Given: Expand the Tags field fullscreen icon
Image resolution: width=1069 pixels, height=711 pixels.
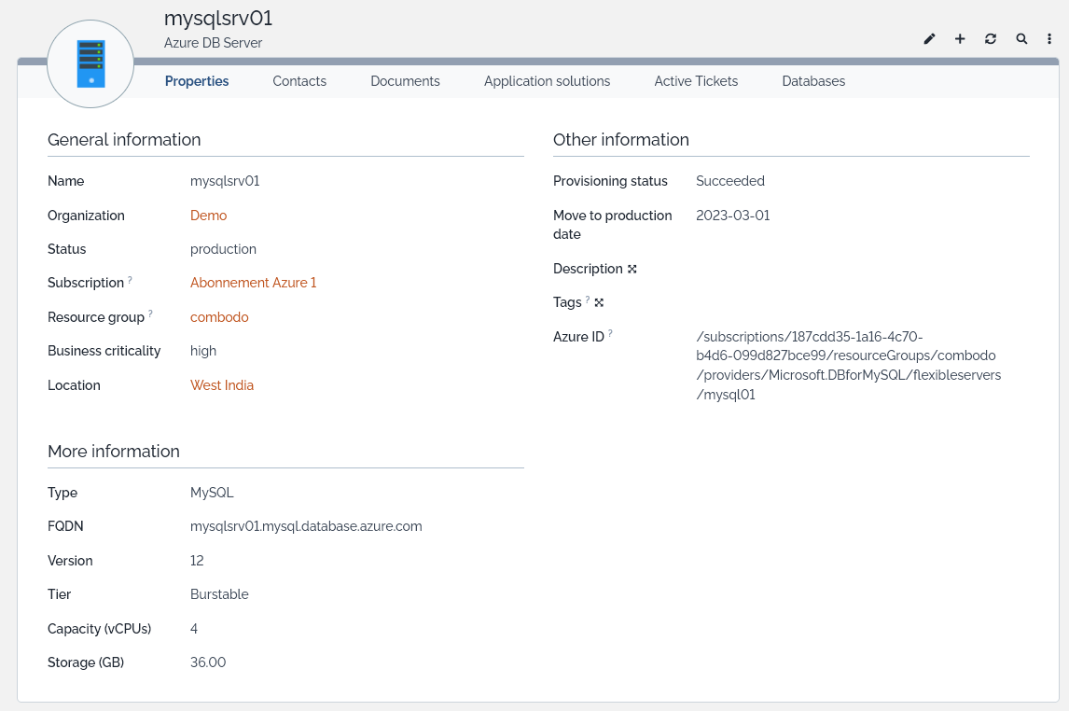Looking at the screenshot, I should pos(599,302).
